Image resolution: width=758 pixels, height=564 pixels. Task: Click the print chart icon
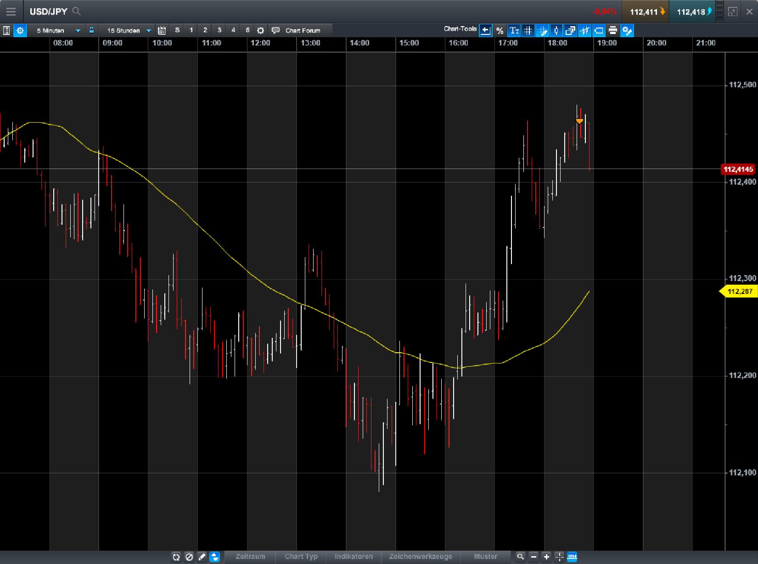[x=613, y=30]
